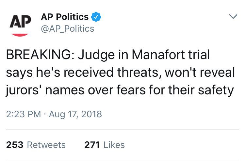Image resolution: width=245 pixels, height=161 pixels.
Task: Click the red curve under the AP logo
Action: [20, 35]
